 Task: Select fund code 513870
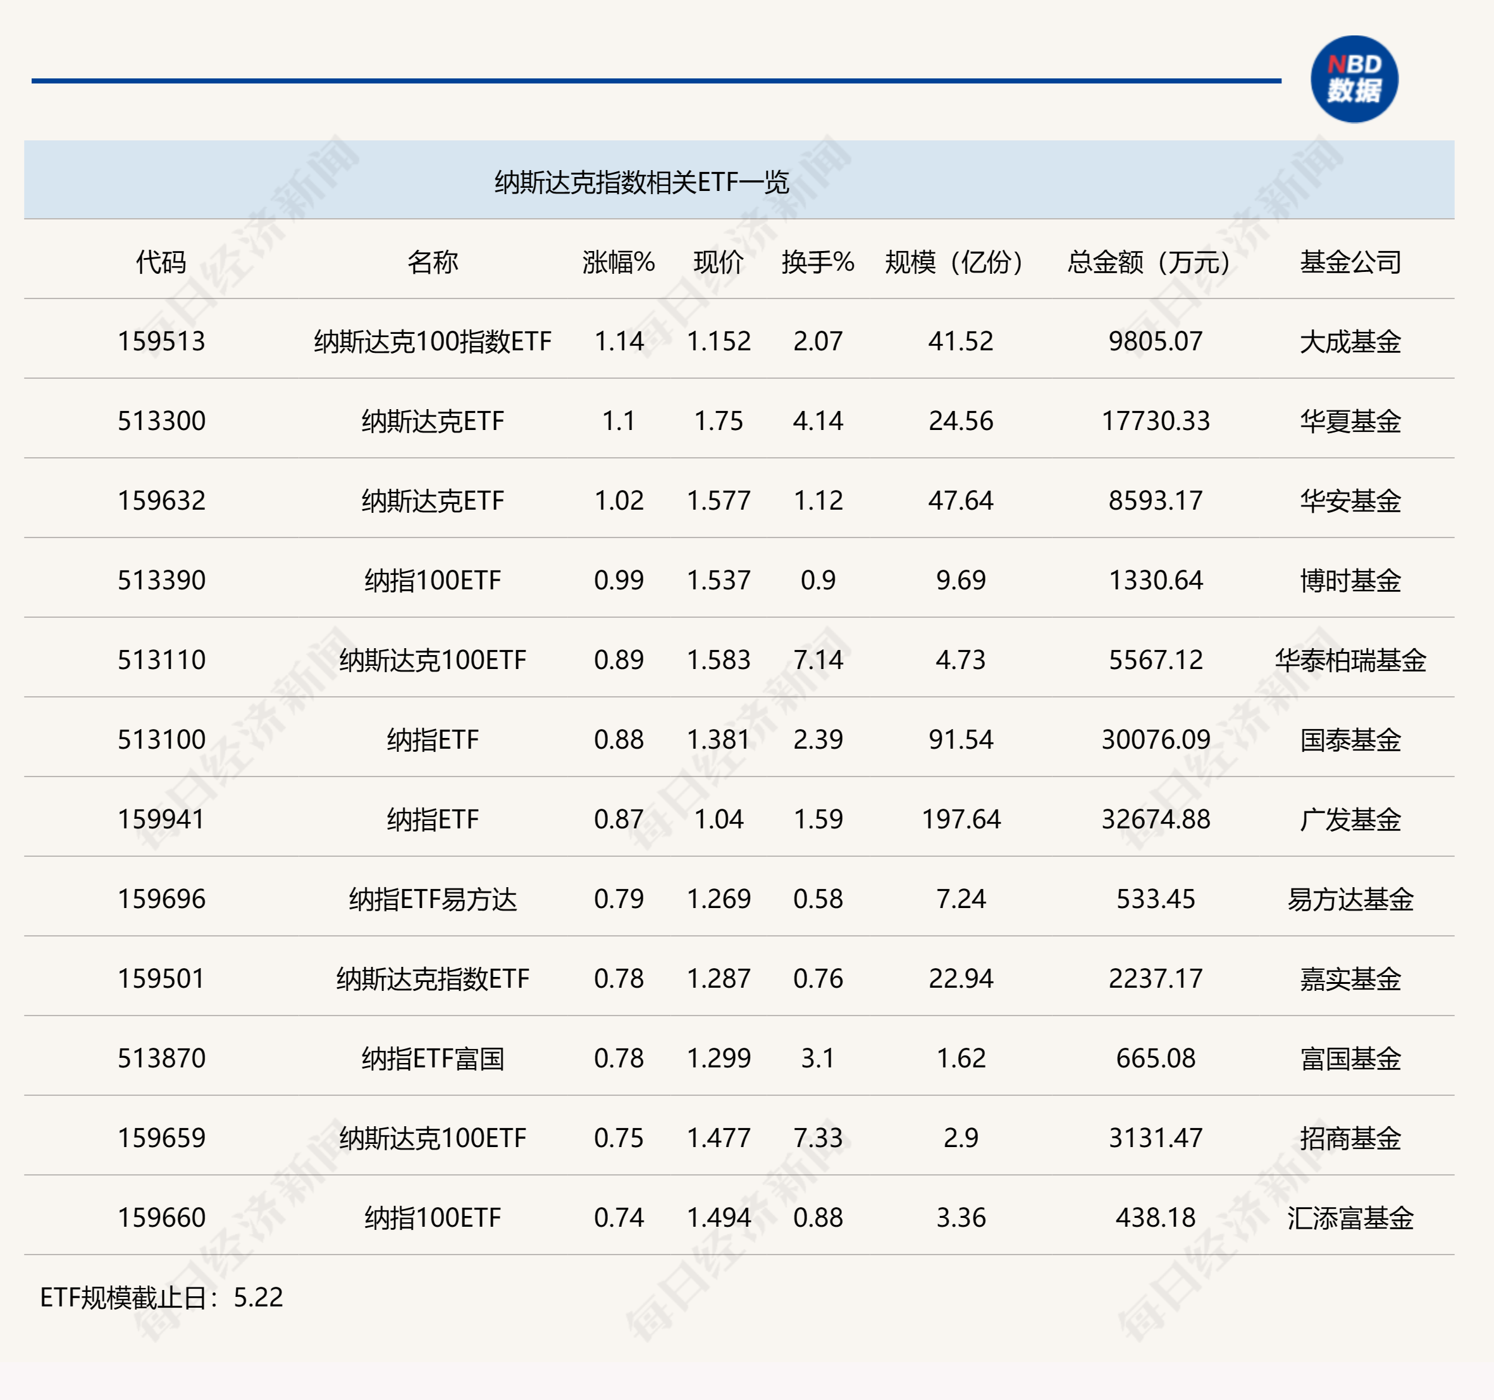pos(161,1058)
